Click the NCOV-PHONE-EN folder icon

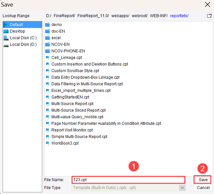coord(47,51)
